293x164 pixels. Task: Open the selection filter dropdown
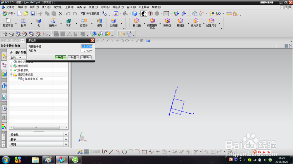click(23, 41)
